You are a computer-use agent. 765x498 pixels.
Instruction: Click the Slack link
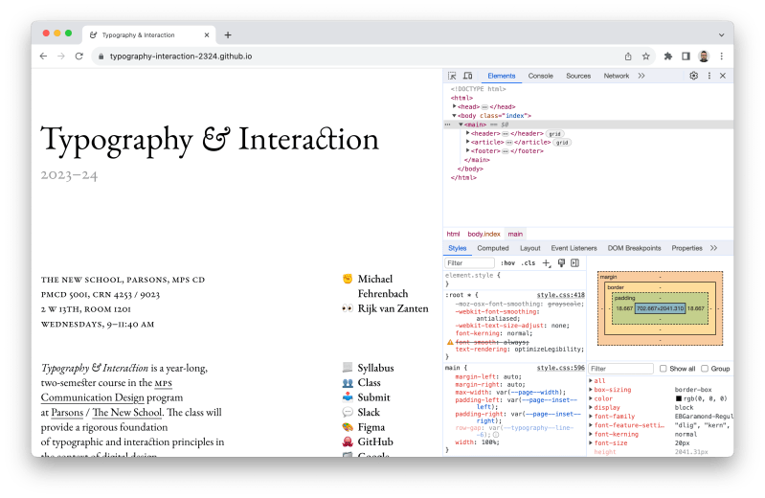coord(369,412)
